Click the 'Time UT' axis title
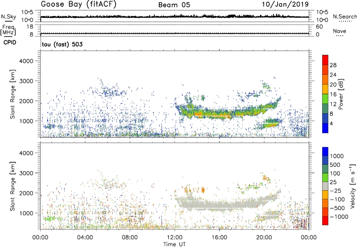 (174, 244)
